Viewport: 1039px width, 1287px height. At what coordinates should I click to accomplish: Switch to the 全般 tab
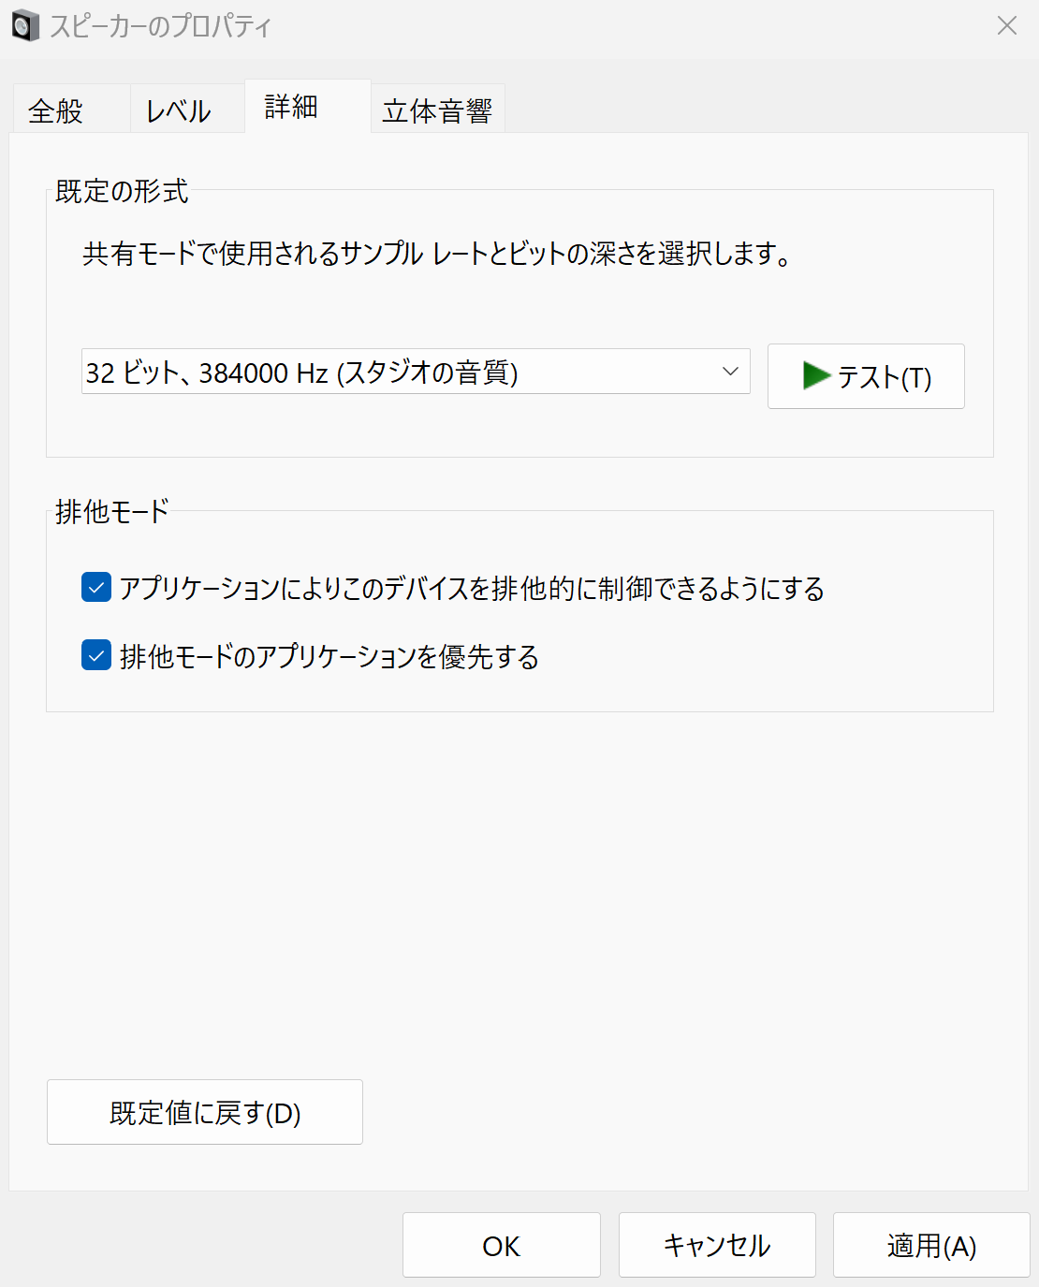tap(56, 109)
